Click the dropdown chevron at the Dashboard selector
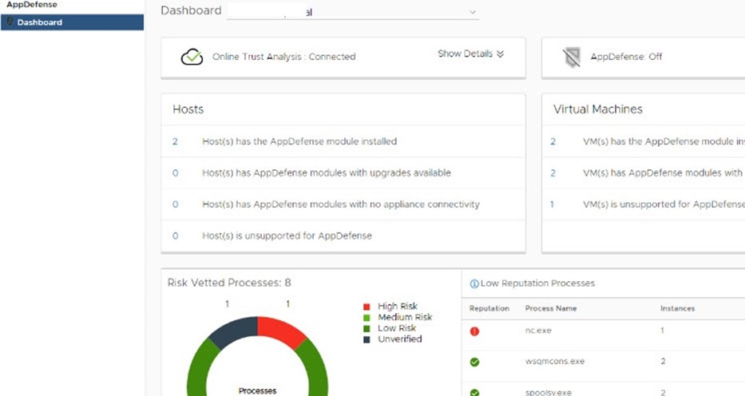Image resolution: width=745 pixels, height=396 pixels. (472, 12)
